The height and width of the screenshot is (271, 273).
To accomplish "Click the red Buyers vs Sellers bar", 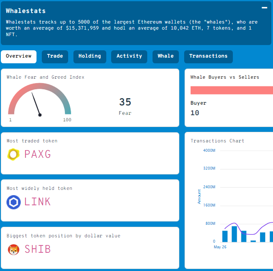I will tap(232, 90).
